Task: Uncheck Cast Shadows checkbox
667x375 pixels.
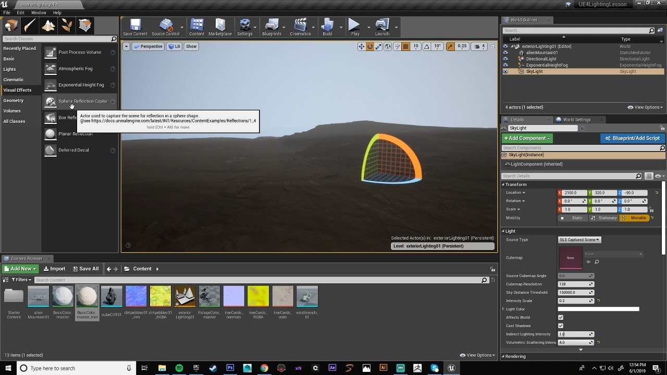Action: tap(561, 326)
